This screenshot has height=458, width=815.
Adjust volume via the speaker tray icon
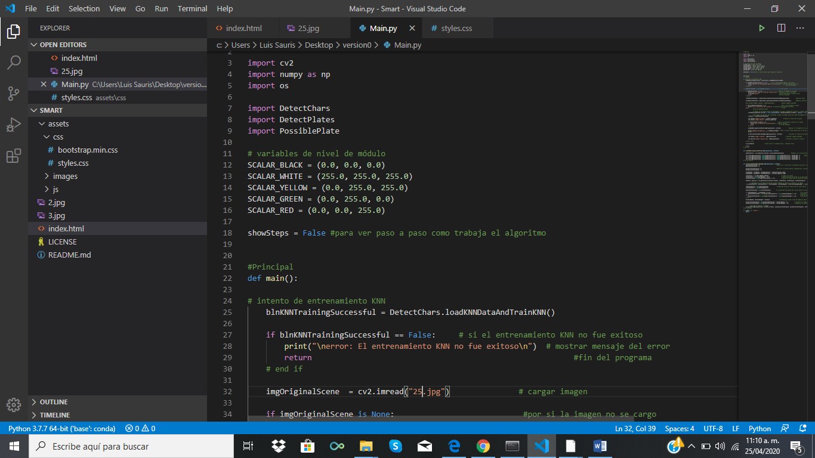pyautogui.click(x=720, y=446)
